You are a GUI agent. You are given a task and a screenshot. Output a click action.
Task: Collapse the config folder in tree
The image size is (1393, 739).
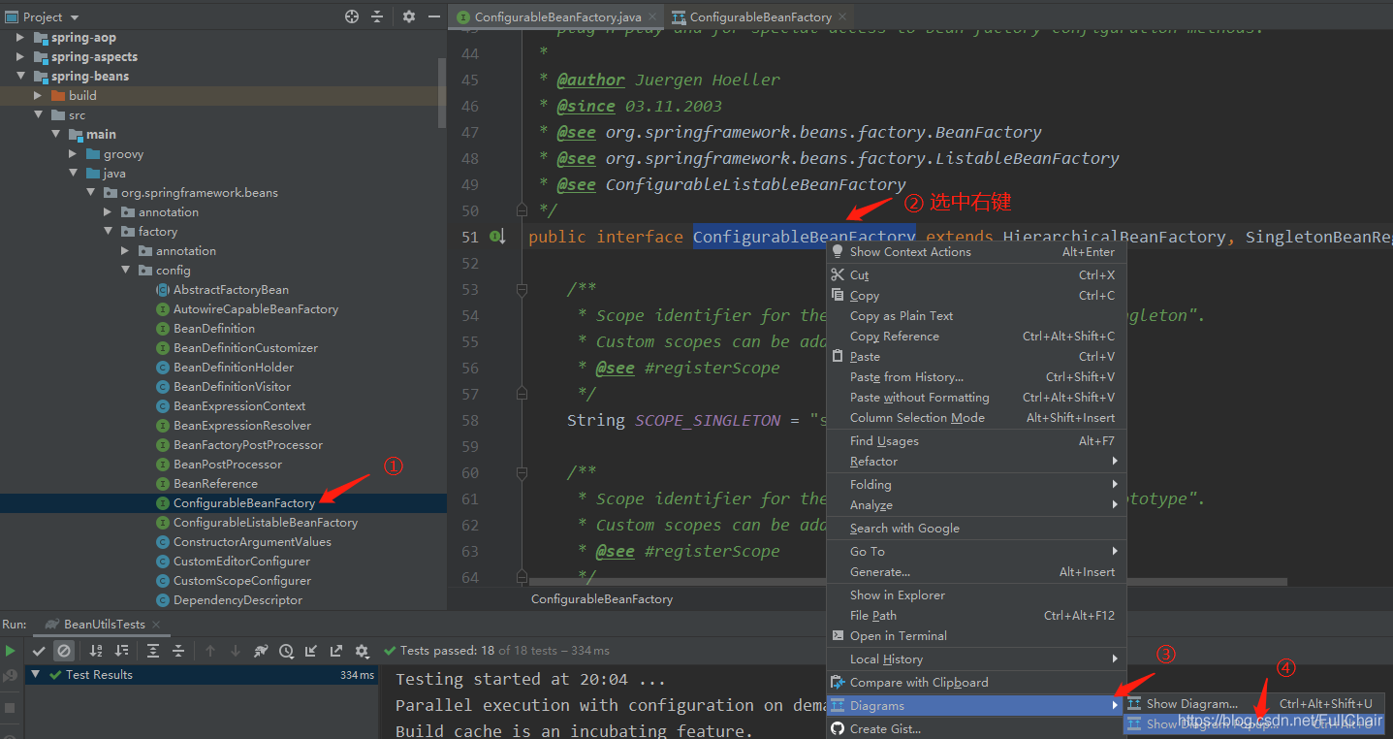click(128, 271)
